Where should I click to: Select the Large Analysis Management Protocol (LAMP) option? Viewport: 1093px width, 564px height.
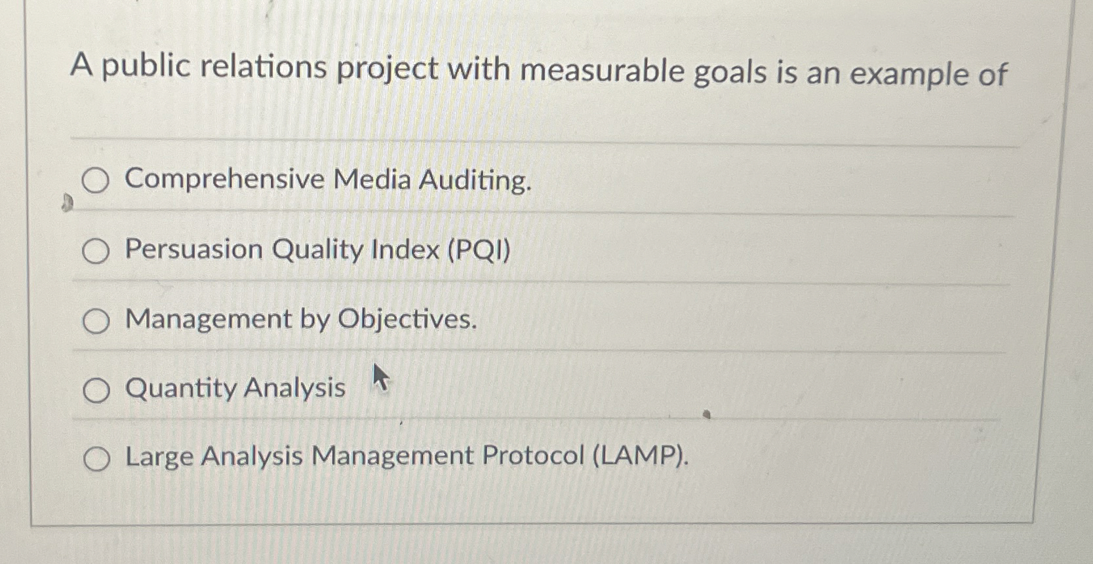(x=96, y=459)
